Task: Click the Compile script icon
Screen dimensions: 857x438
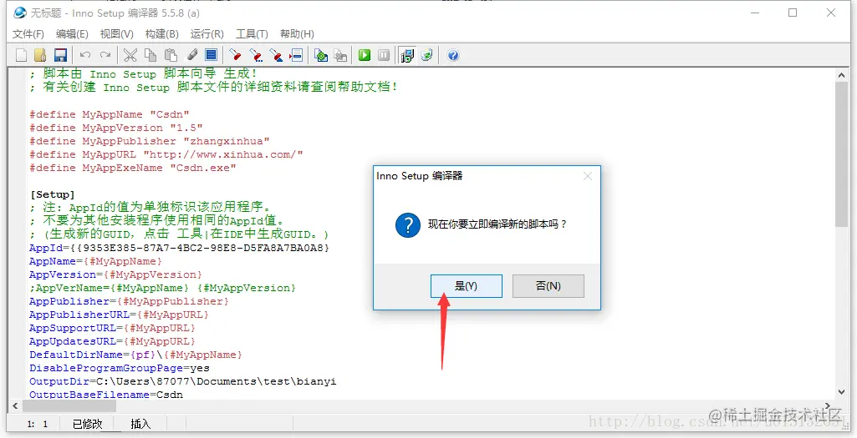Action: [x=321, y=55]
